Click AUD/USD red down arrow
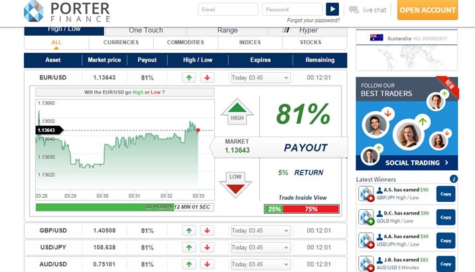 pos(207,265)
